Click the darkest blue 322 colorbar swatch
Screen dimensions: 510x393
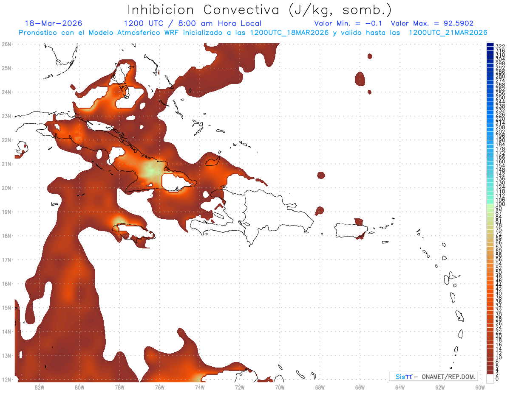click(490, 45)
